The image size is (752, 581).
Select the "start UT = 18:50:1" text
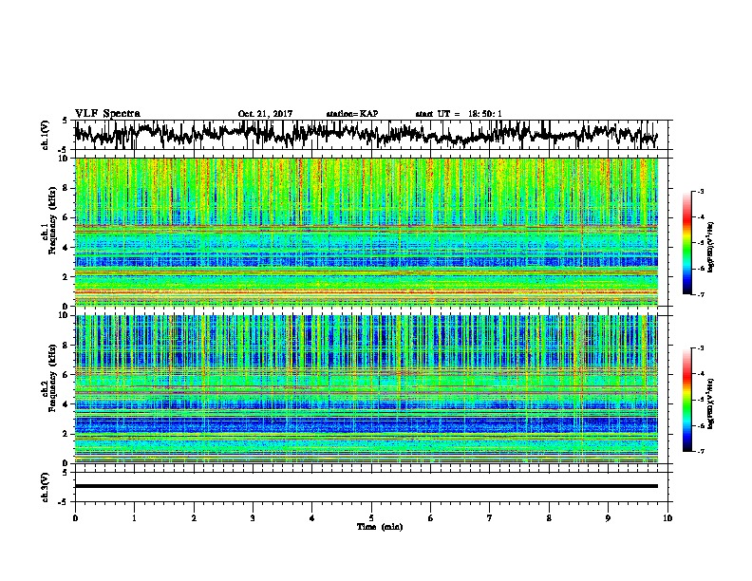tap(459, 114)
